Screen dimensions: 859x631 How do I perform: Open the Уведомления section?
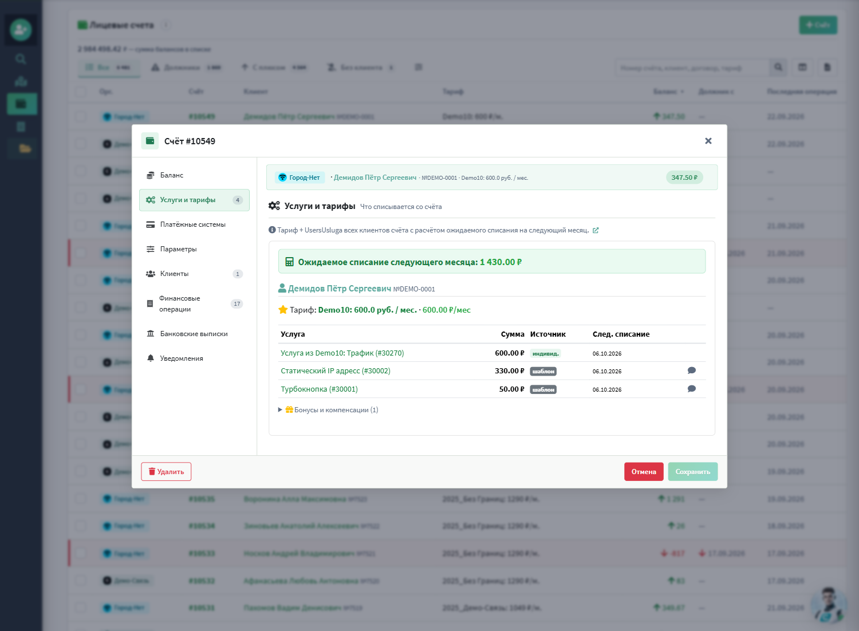point(194,358)
